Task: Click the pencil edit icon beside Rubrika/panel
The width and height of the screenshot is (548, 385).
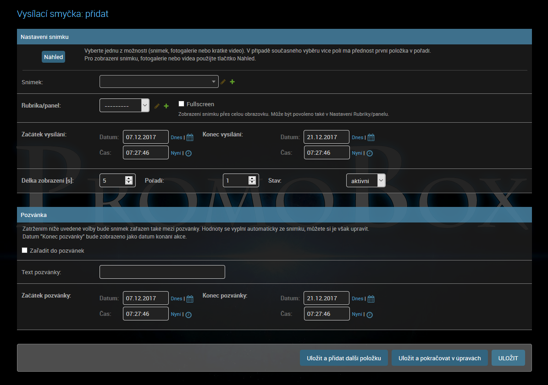Action: [x=157, y=106]
